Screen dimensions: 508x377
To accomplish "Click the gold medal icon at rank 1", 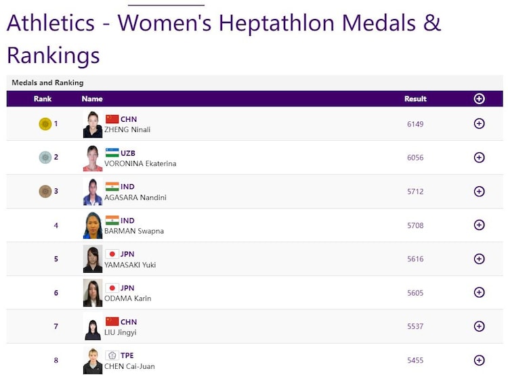I will pyautogui.click(x=45, y=124).
